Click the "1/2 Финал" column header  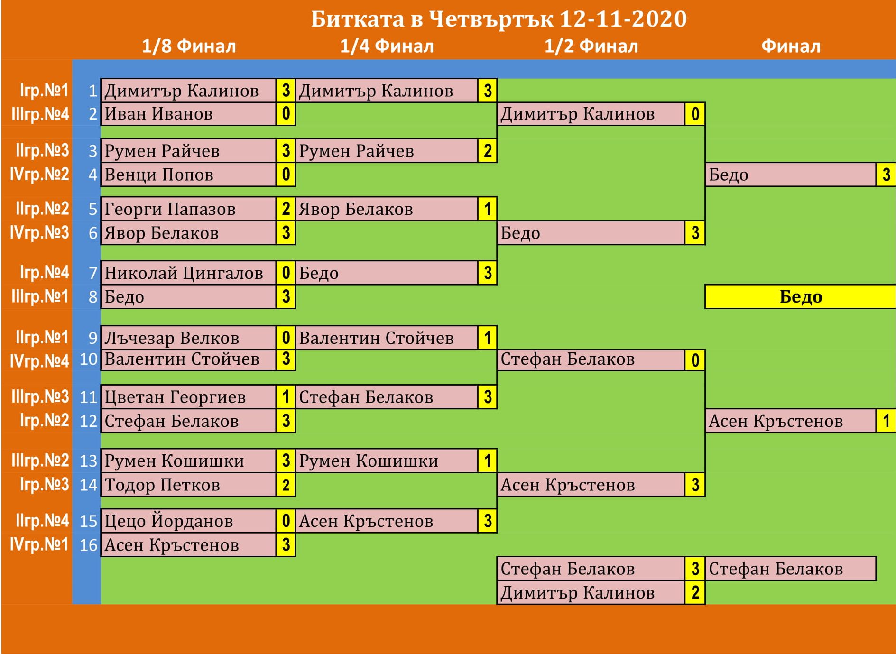(591, 46)
